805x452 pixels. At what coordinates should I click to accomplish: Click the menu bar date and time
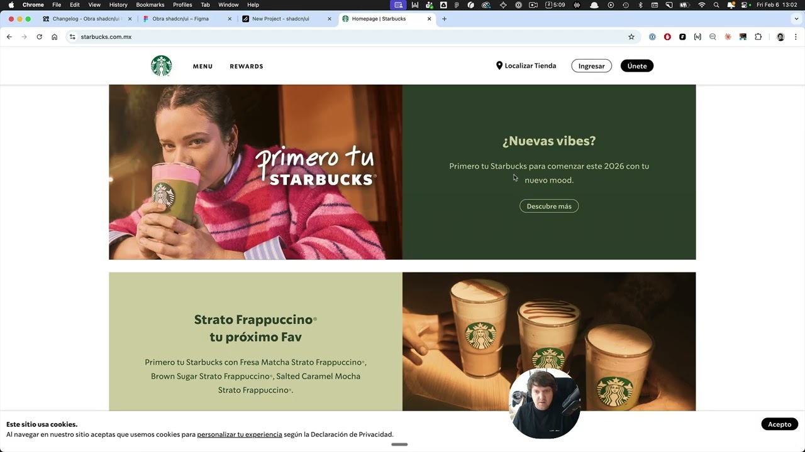tap(777, 5)
